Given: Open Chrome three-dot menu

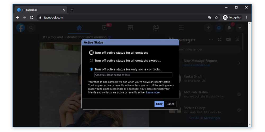Looking at the screenshot, I should coord(247,17).
